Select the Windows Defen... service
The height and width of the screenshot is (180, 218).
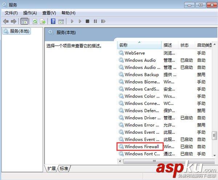coord(165,110)
